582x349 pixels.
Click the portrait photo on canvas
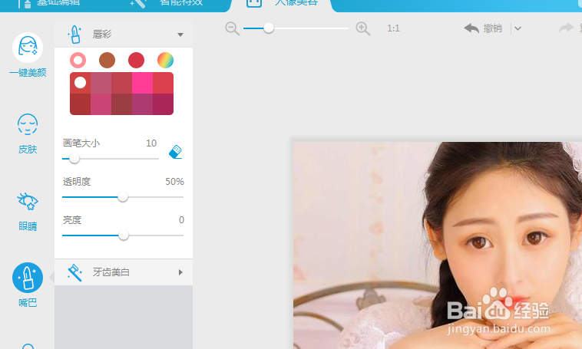coord(438,245)
